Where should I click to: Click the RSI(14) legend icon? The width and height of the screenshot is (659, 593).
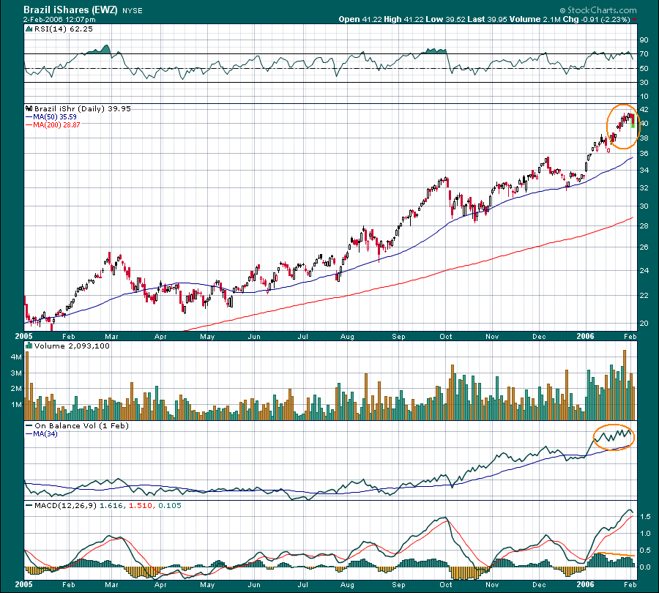point(29,29)
